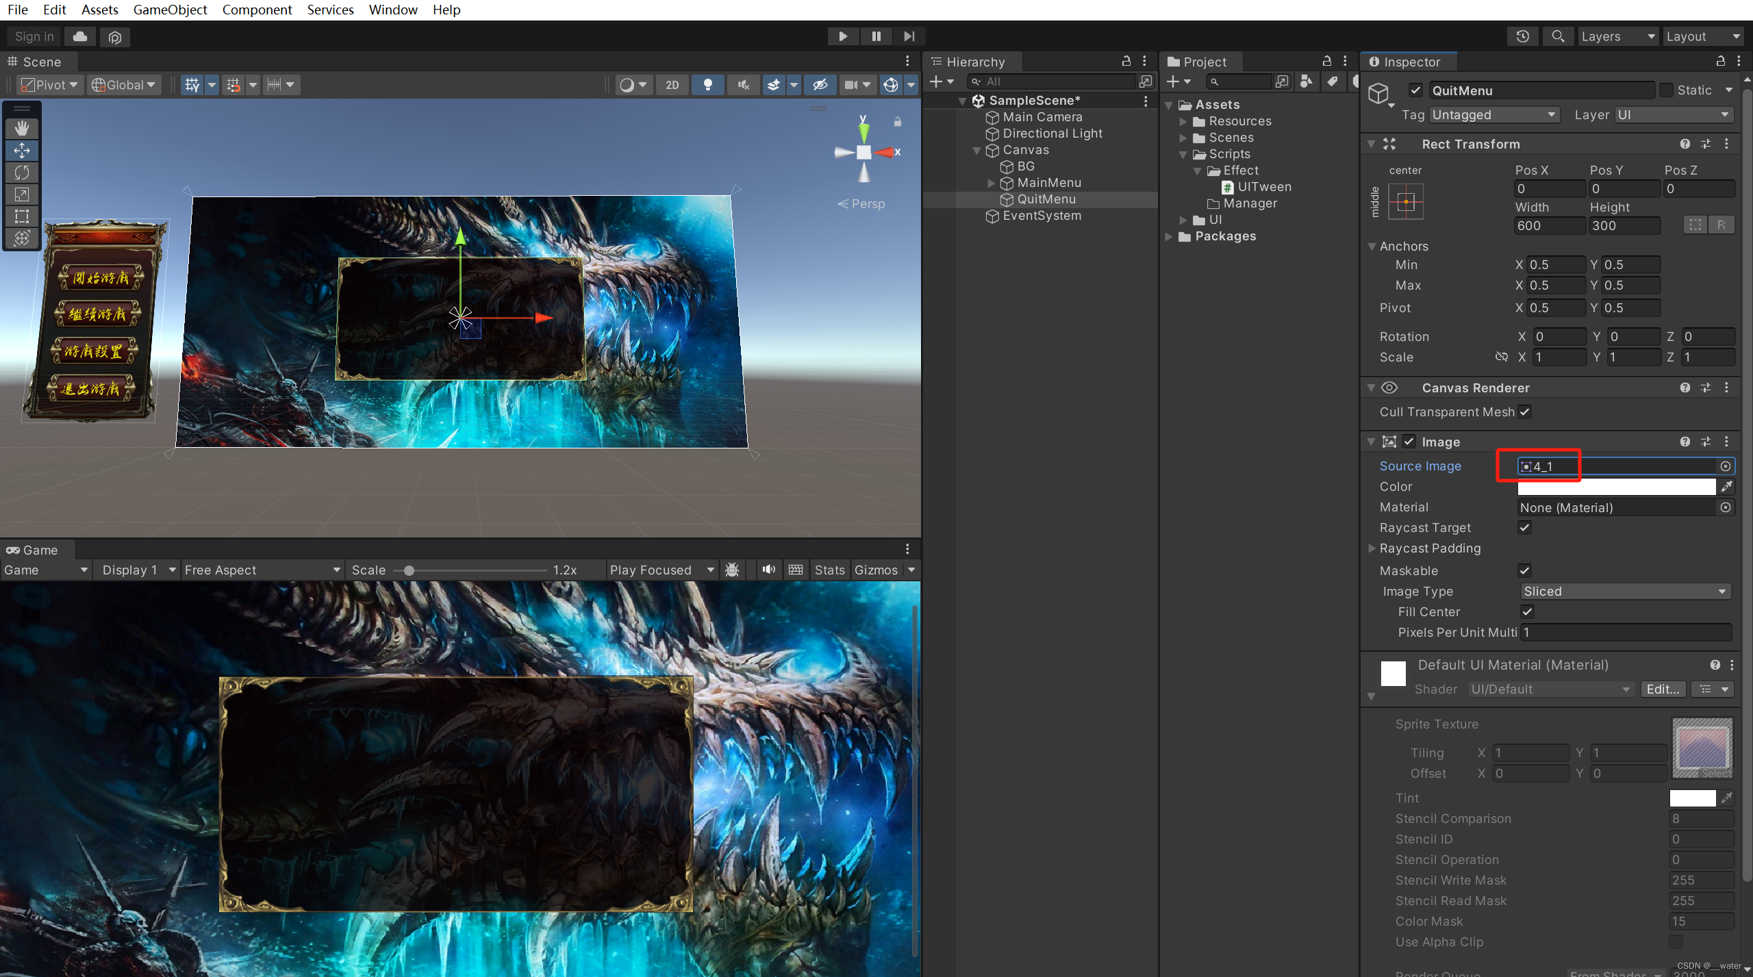
Task: Toggle the Image component enabled checkbox
Action: (1409, 442)
